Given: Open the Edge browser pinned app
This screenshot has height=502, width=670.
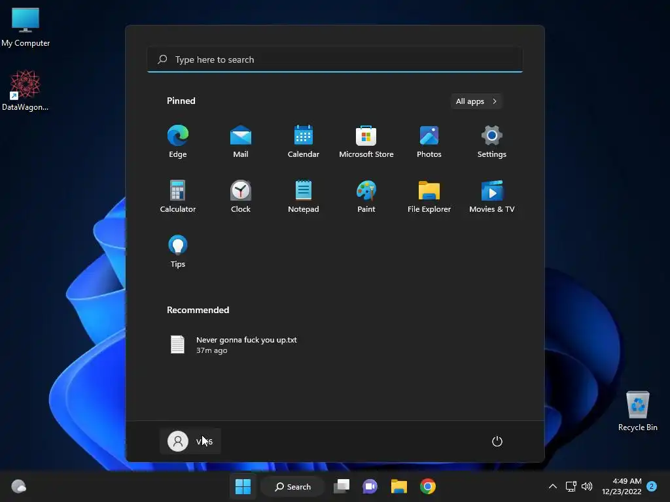Looking at the screenshot, I should point(178,142).
